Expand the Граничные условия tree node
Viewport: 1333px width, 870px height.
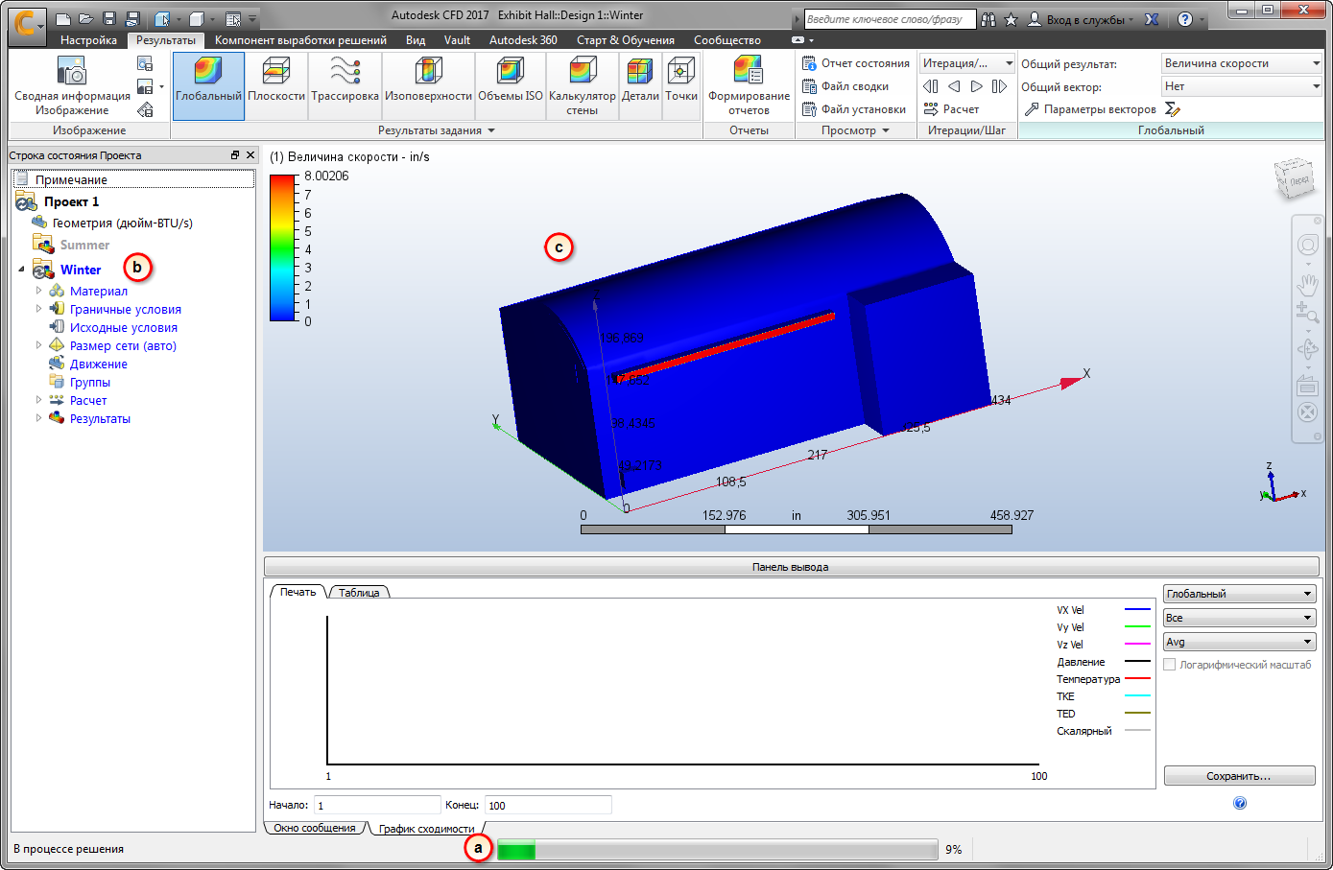39,309
